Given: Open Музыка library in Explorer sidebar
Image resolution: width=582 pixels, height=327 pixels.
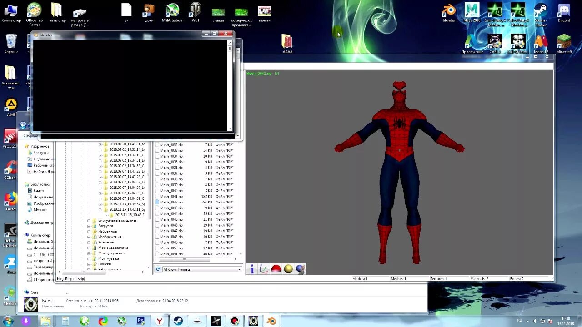Looking at the screenshot, I should point(40,210).
